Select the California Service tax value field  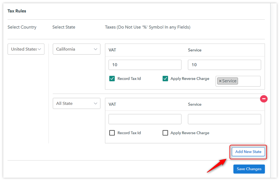click(x=224, y=65)
